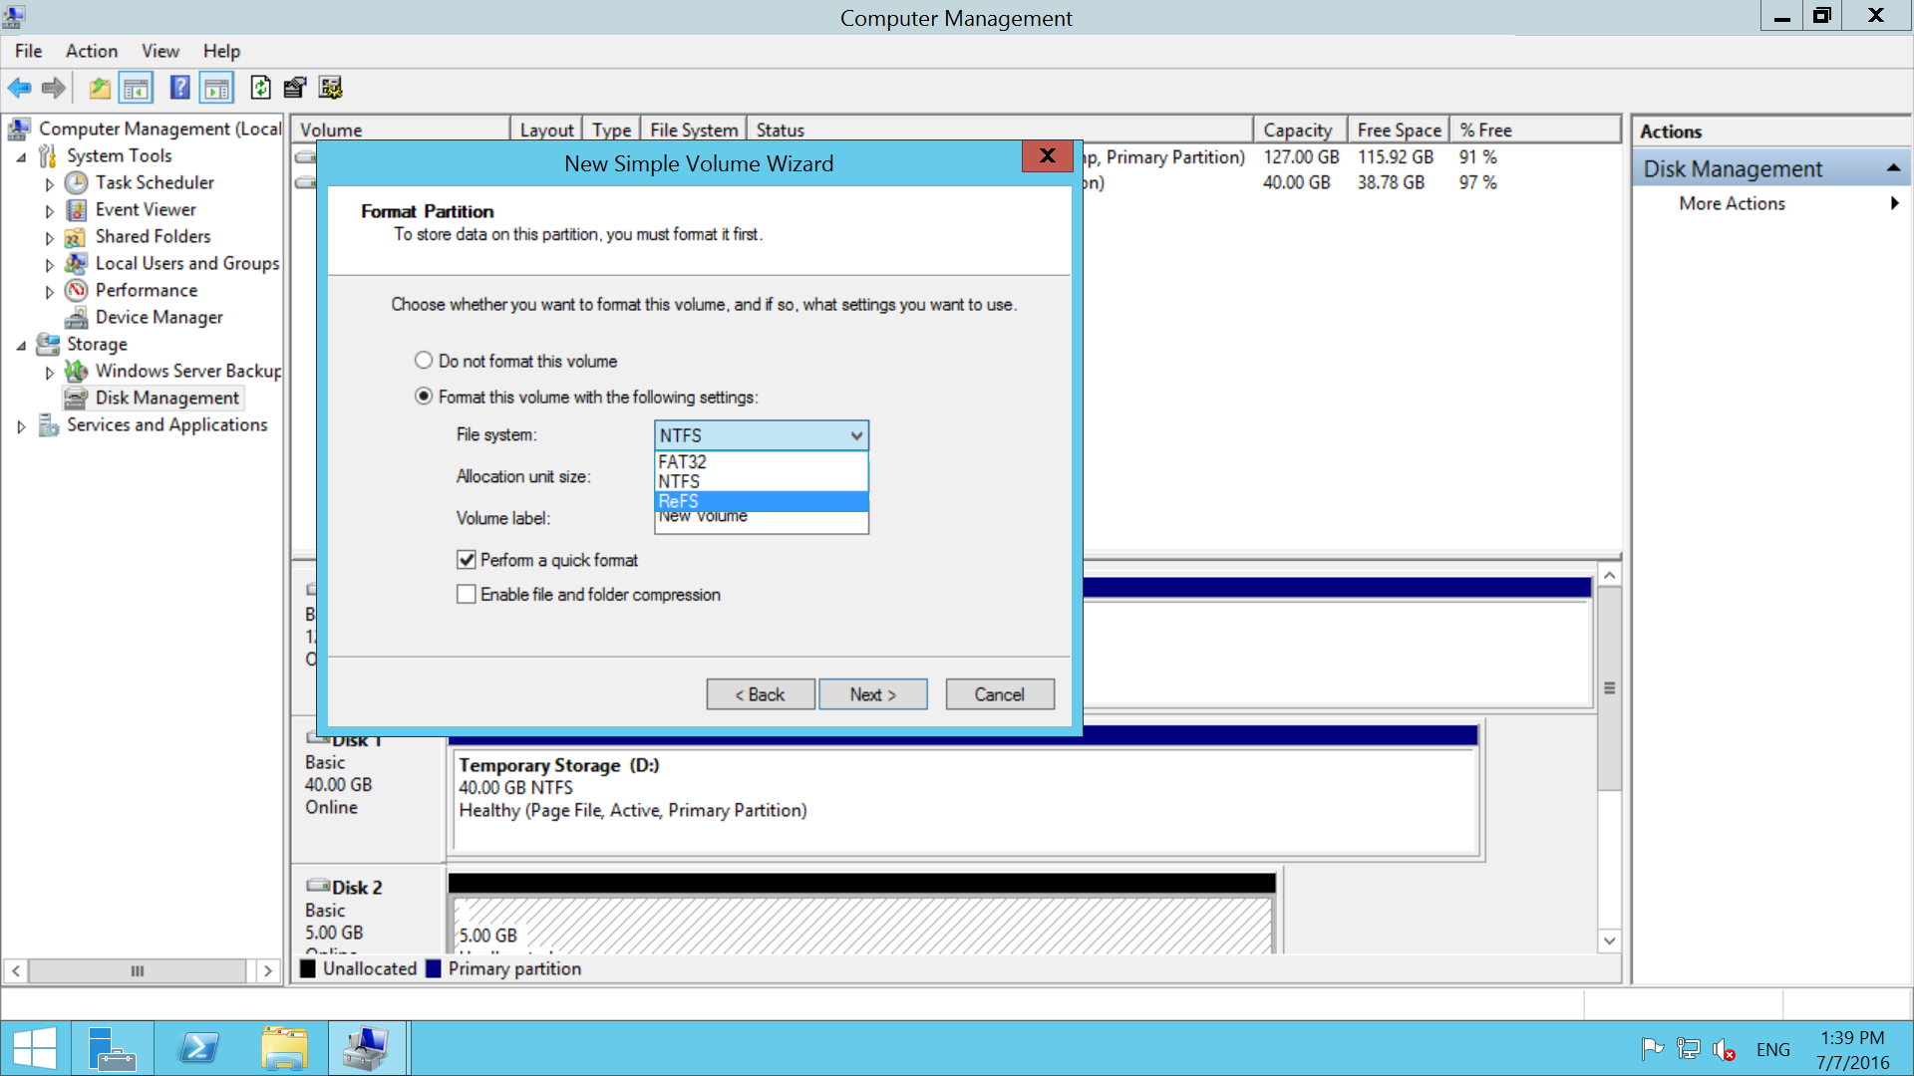
Task: Close the New Simple Volume Wizard
Action: click(x=1047, y=156)
